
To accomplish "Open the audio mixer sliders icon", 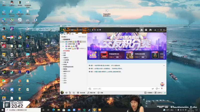I will click(74, 93).
